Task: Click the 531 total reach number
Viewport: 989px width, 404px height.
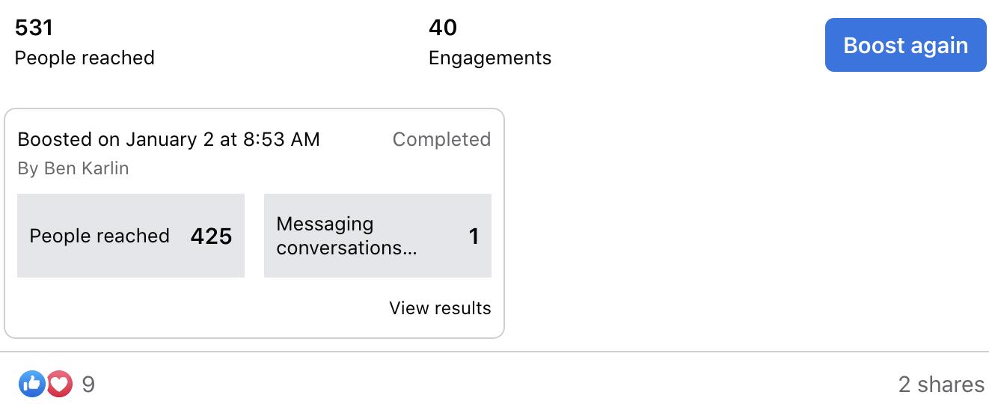Action: coord(34,28)
